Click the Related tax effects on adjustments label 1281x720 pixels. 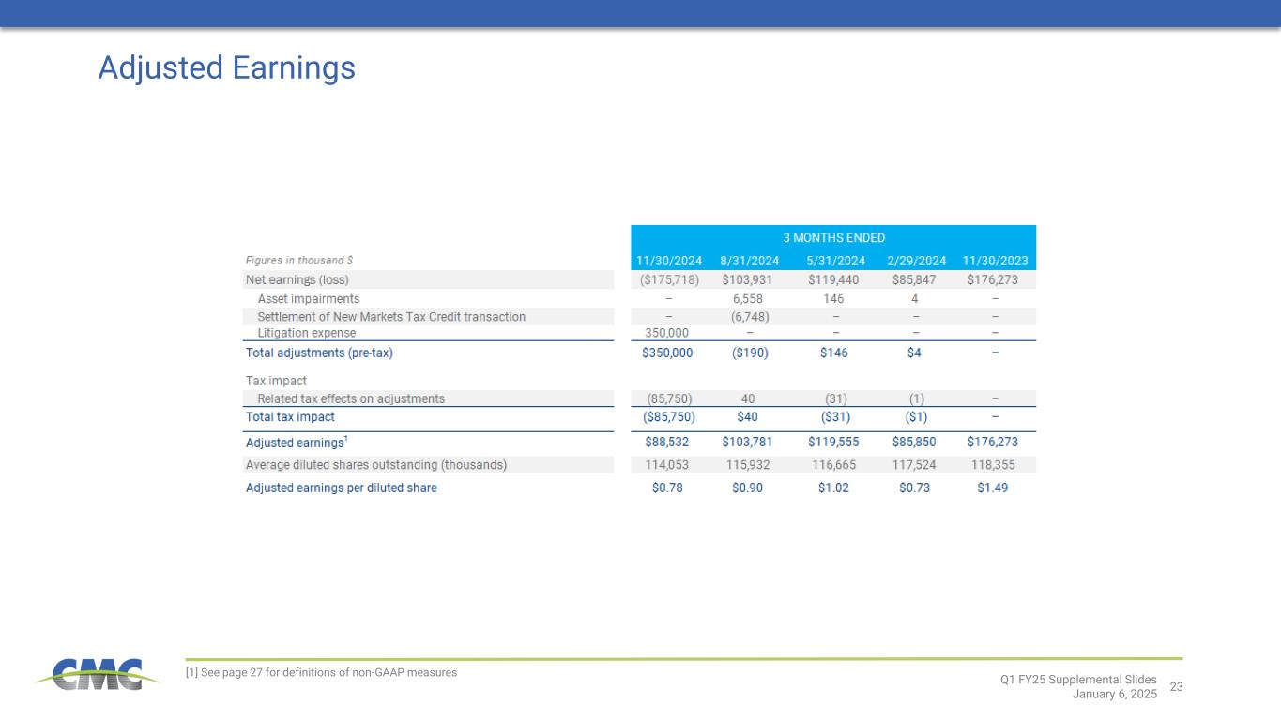point(351,398)
